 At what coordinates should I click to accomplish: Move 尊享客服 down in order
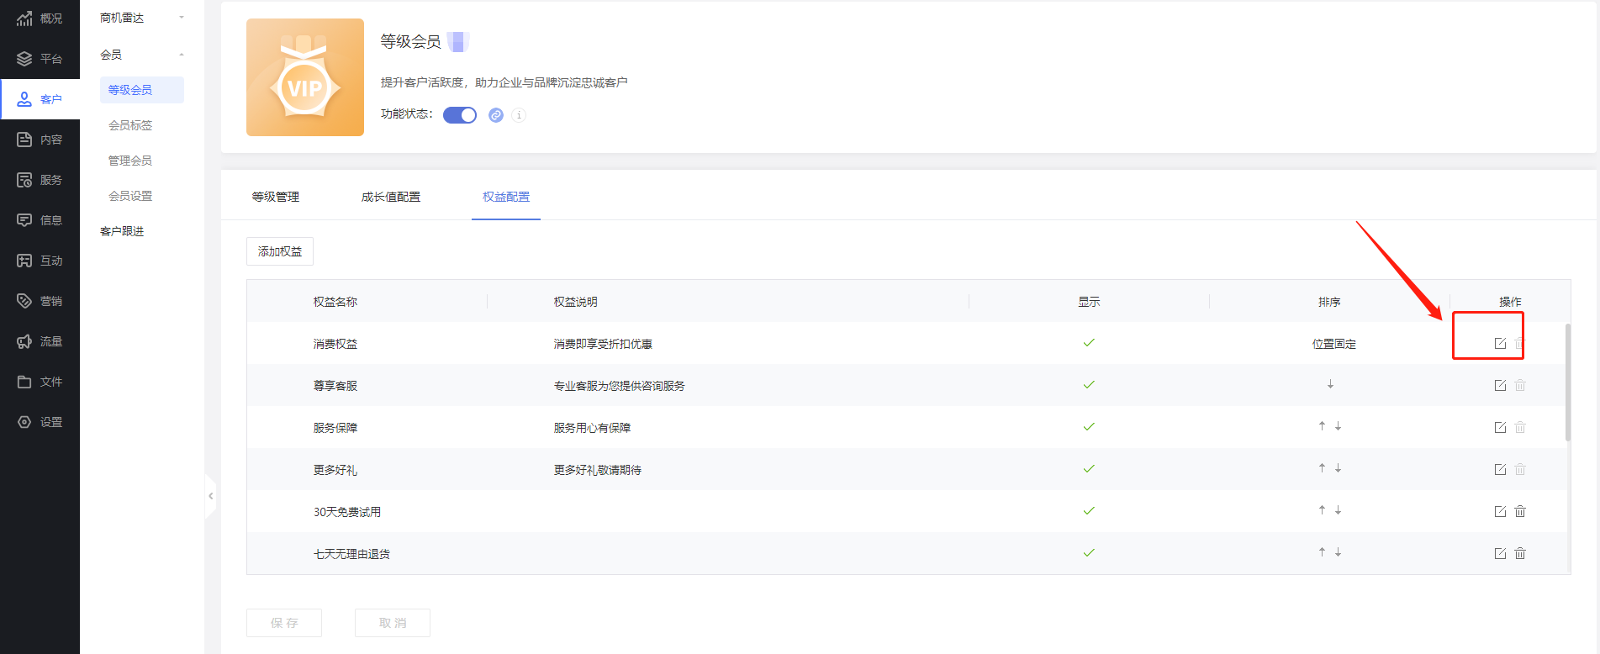click(x=1330, y=384)
